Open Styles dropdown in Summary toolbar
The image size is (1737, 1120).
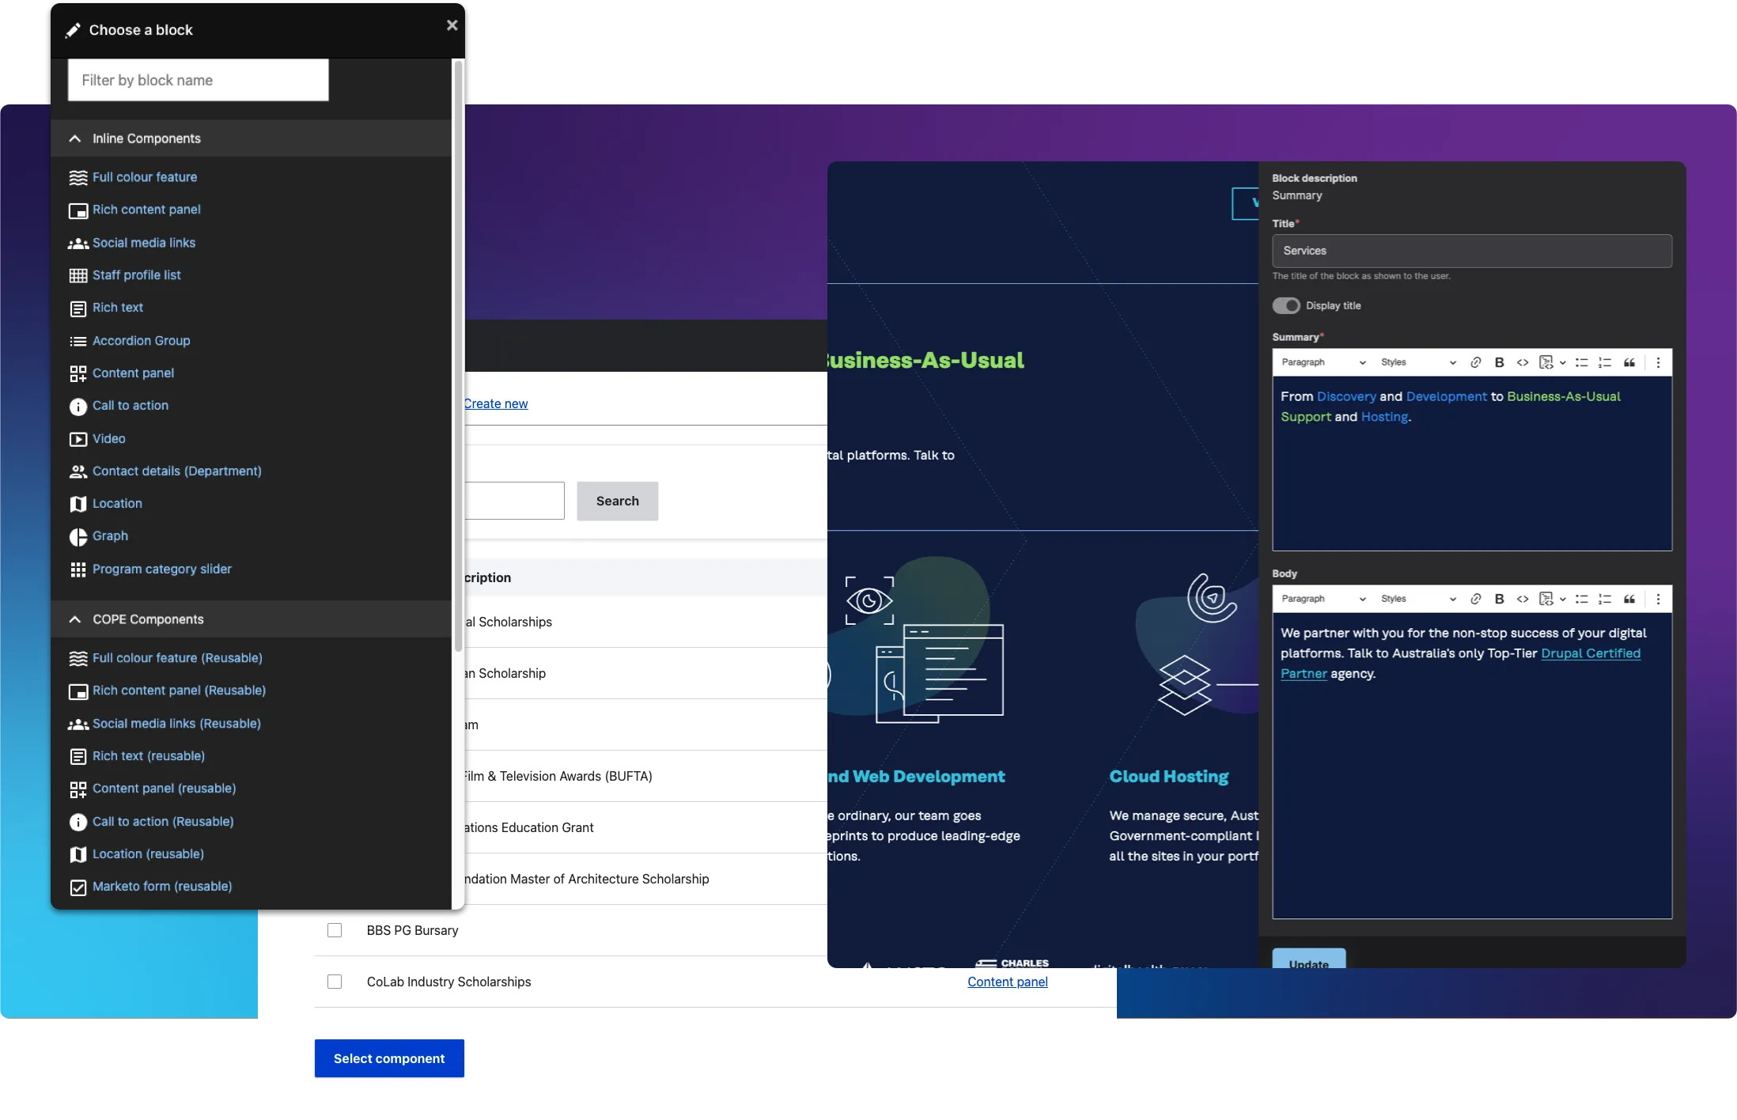(1419, 363)
